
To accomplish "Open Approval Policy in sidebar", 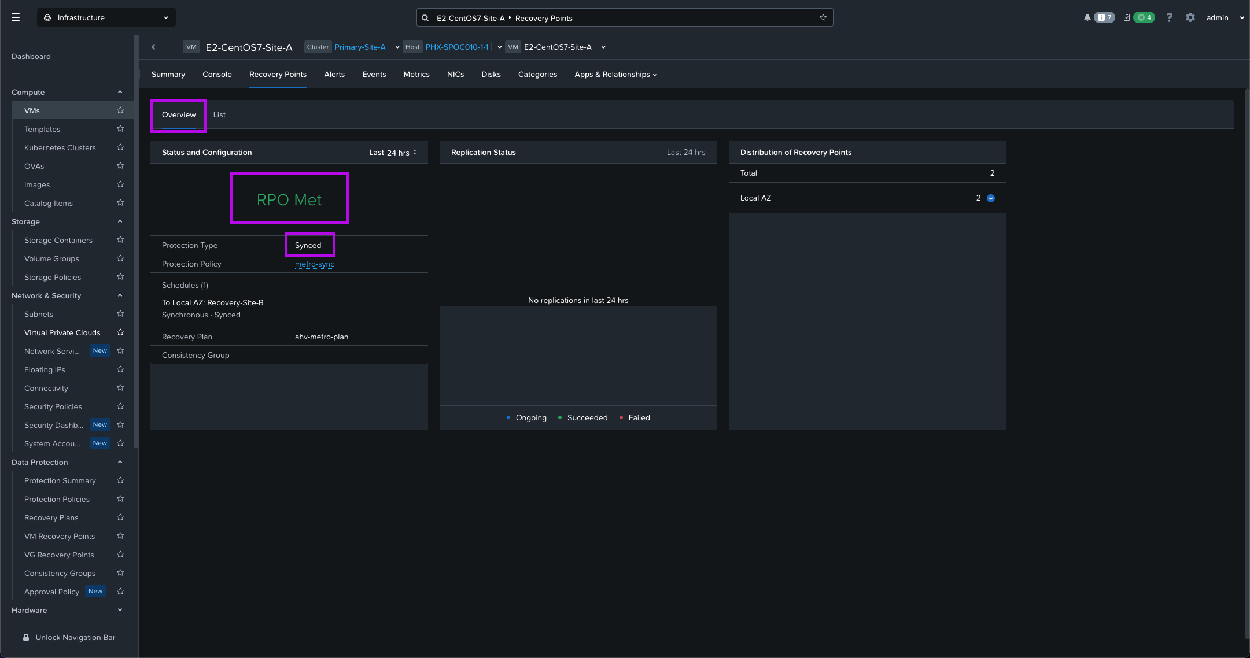I will point(51,592).
